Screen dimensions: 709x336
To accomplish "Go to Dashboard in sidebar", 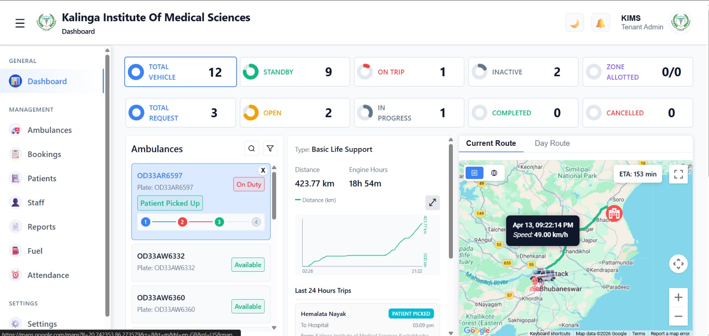I will click(x=51, y=81).
